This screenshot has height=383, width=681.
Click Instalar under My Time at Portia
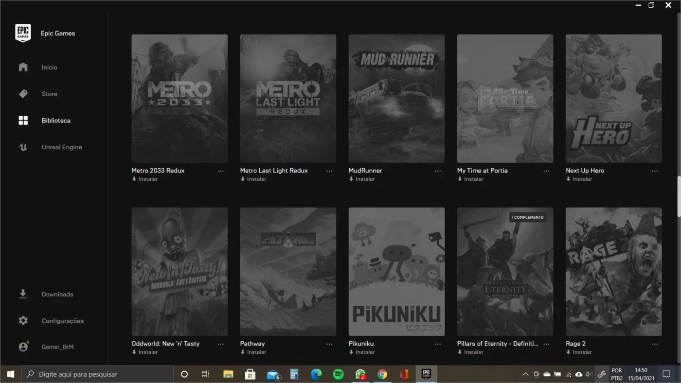(470, 179)
